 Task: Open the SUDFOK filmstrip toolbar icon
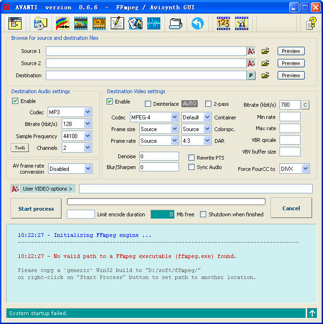(99, 23)
